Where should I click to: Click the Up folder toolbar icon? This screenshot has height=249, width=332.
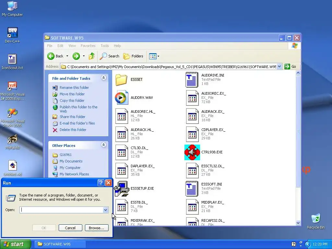(x=92, y=56)
